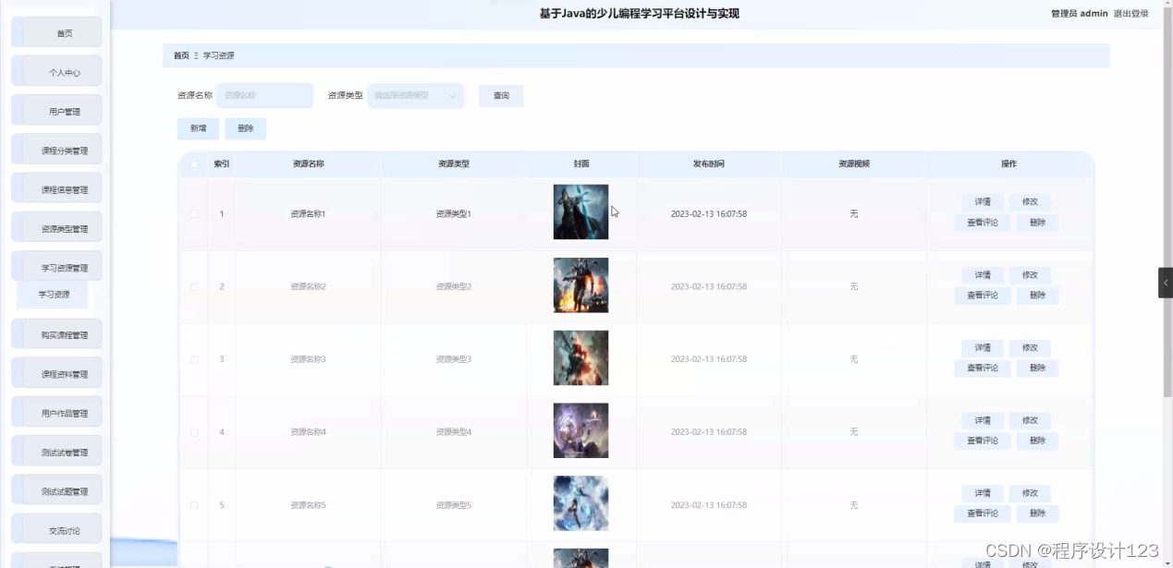
Task: Click the 查询 search button
Action: click(x=501, y=95)
